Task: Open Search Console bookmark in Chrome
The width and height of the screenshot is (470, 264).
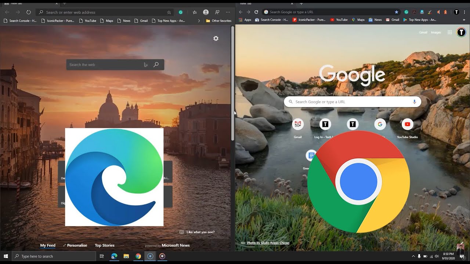Action: coord(271,20)
